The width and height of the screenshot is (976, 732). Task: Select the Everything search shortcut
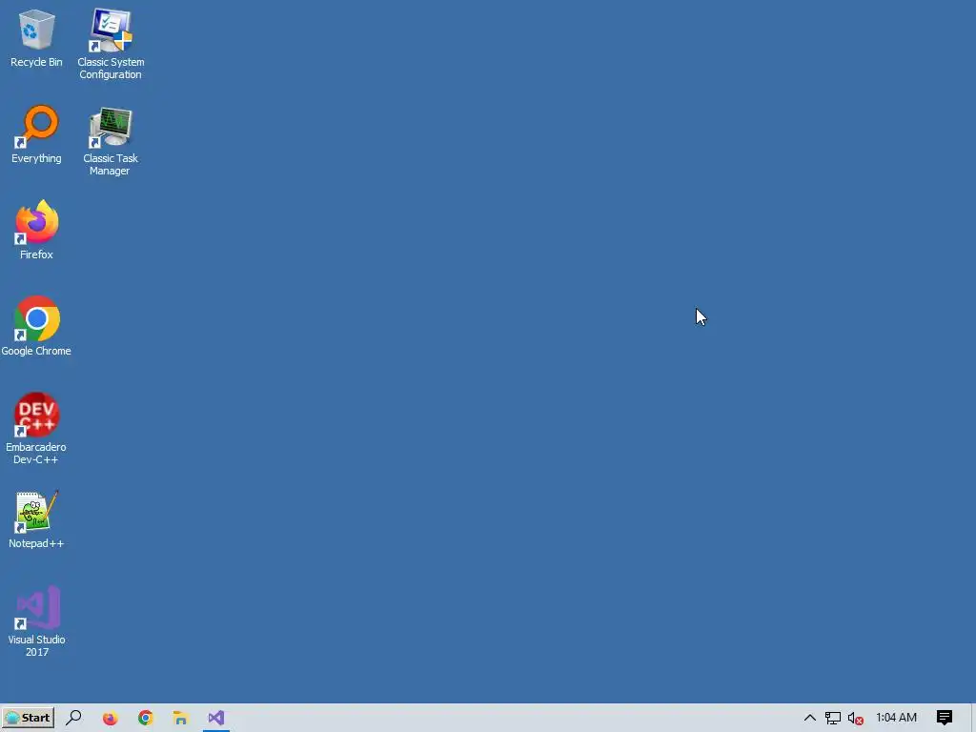click(36, 134)
